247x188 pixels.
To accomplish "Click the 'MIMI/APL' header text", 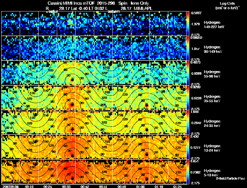I will 143,8.
